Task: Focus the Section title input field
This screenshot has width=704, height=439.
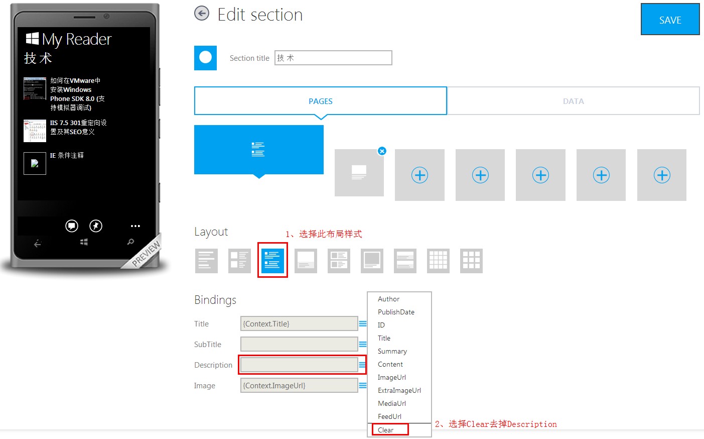Action: (333, 58)
